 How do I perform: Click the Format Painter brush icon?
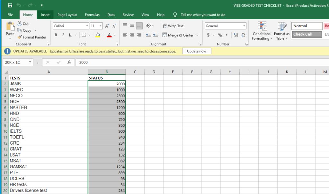coord(19,37)
